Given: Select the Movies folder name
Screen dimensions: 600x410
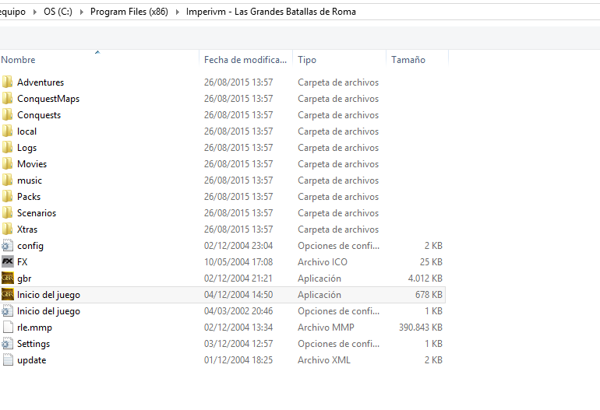Looking at the screenshot, I should (x=32, y=164).
